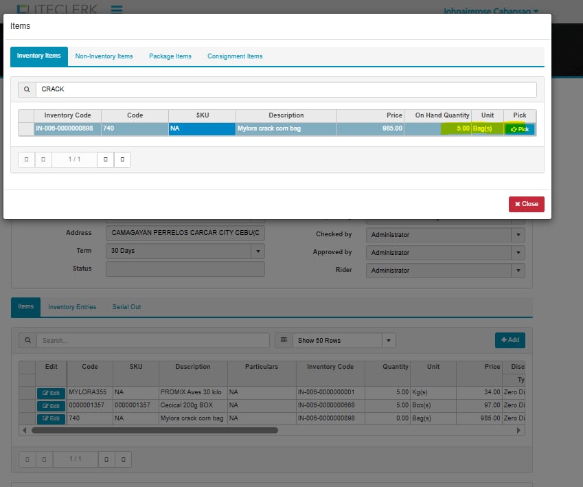Go to first page in Items dialog pagination

[26, 159]
